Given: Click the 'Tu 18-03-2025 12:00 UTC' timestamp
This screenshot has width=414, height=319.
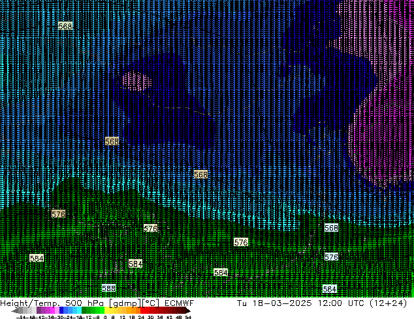Looking at the screenshot, I should pyautogui.click(x=301, y=303).
